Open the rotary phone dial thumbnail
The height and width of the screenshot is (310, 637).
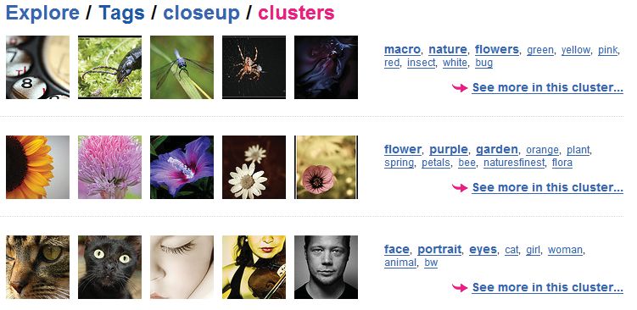coord(38,68)
